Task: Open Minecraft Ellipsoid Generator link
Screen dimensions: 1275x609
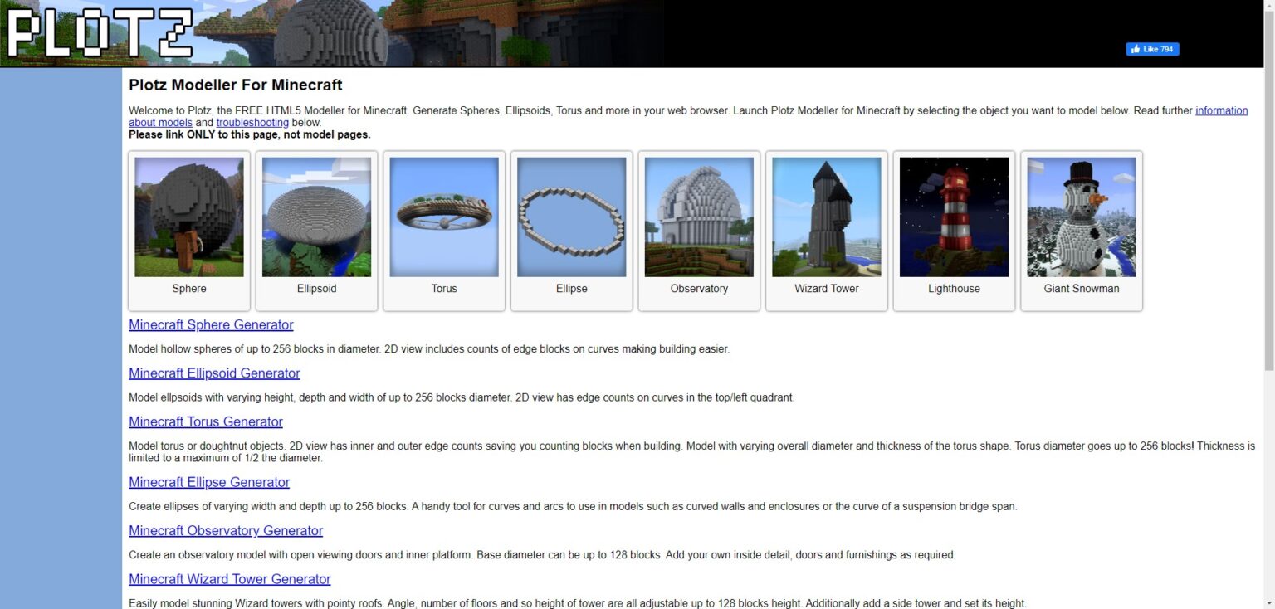Action: tap(214, 373)
